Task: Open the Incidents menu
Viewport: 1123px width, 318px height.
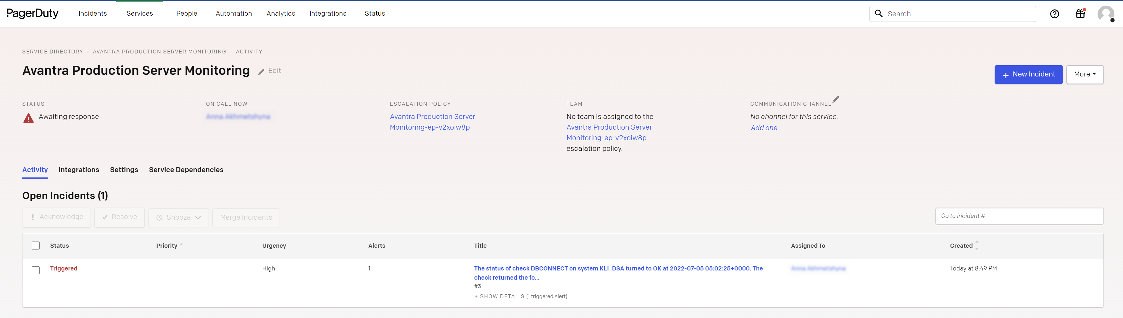Action: click(x=92, y=14)
